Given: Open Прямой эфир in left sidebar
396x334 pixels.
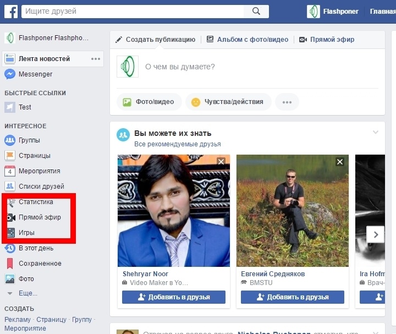Looking at the screenshot, I should (40, 217).
